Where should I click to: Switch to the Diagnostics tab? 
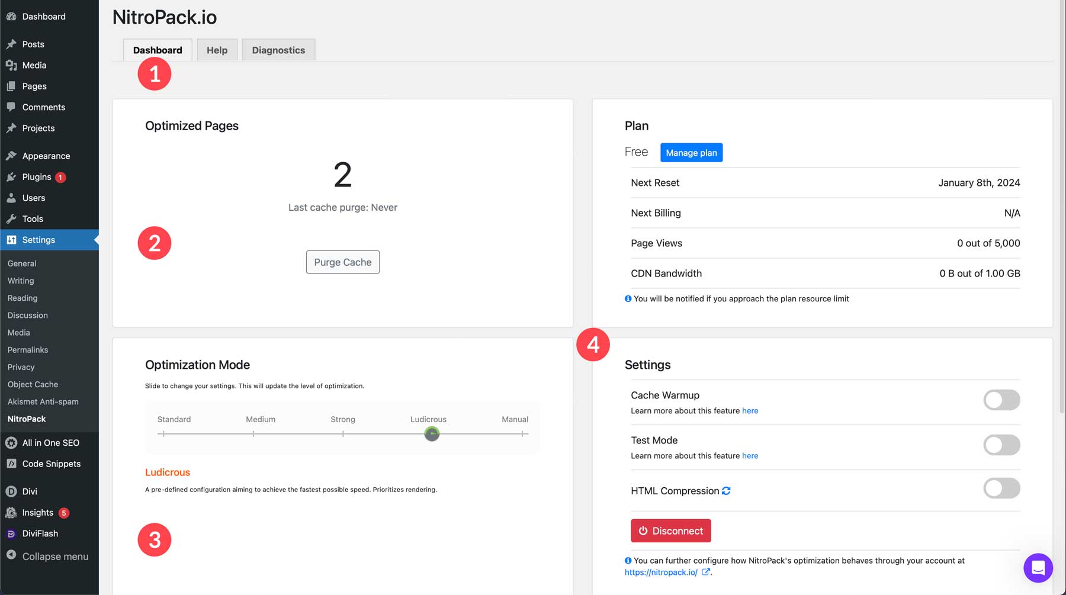[x=278, y=50]
